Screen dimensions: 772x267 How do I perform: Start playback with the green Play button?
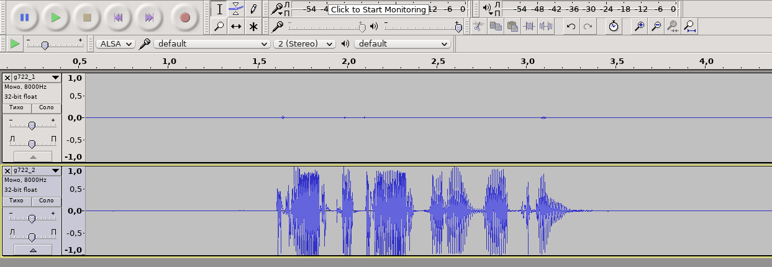tap(56, 17)
